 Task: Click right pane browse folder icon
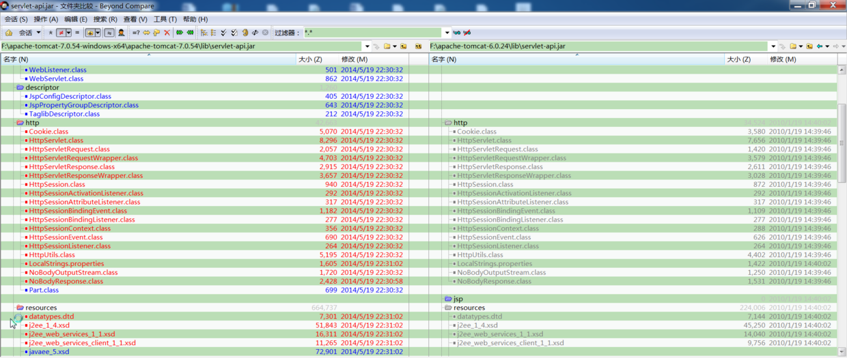coord(793,46)
